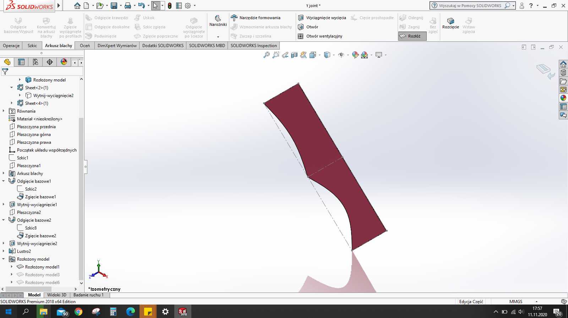Click the Save icon in the top toolbar
Viewport: 568px width, 318px height.
point(114,6)
